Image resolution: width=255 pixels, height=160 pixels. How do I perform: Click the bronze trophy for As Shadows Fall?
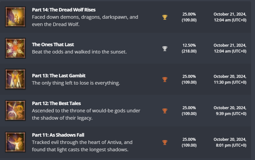[x=165, y=142]
